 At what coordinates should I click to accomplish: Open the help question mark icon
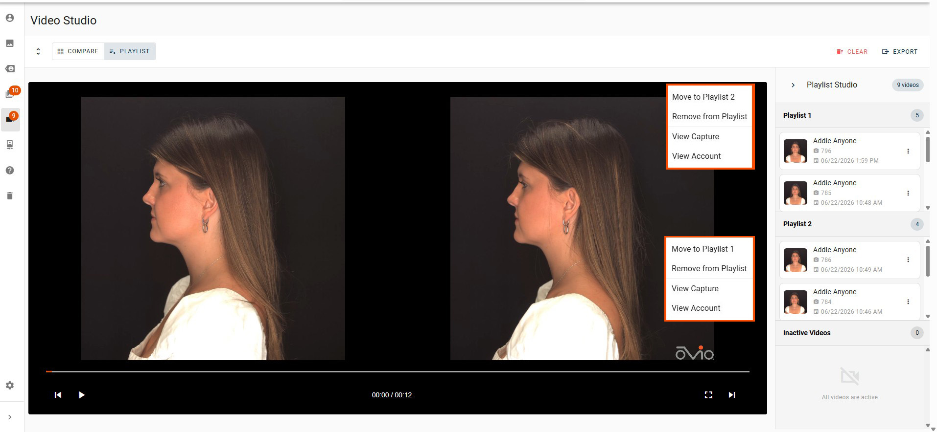(10, 171)
